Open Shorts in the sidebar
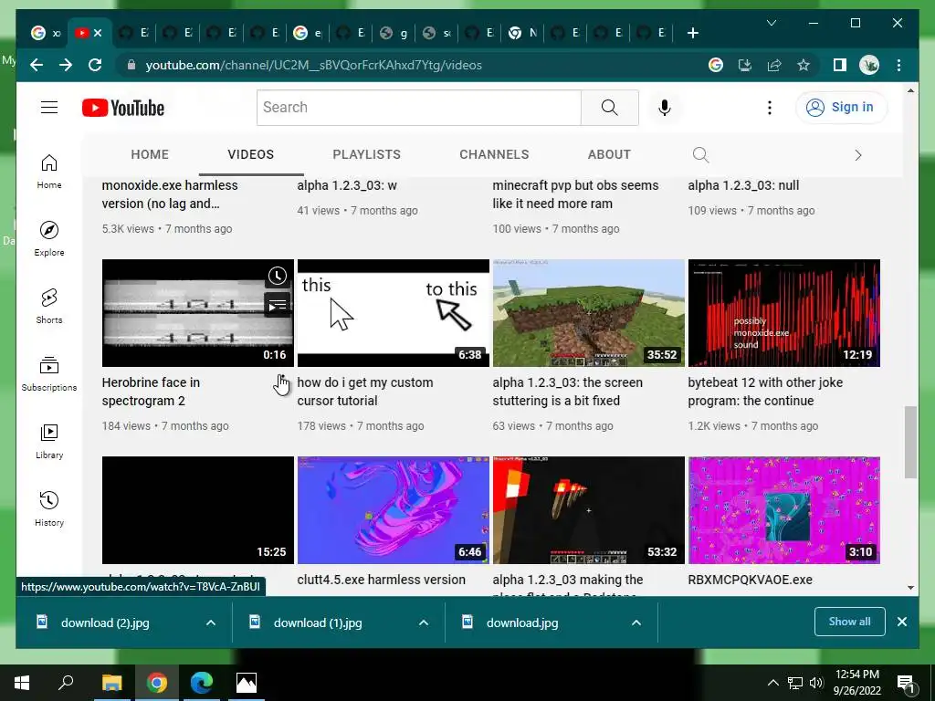Screen dimensions: 935x701 [49, 306]
